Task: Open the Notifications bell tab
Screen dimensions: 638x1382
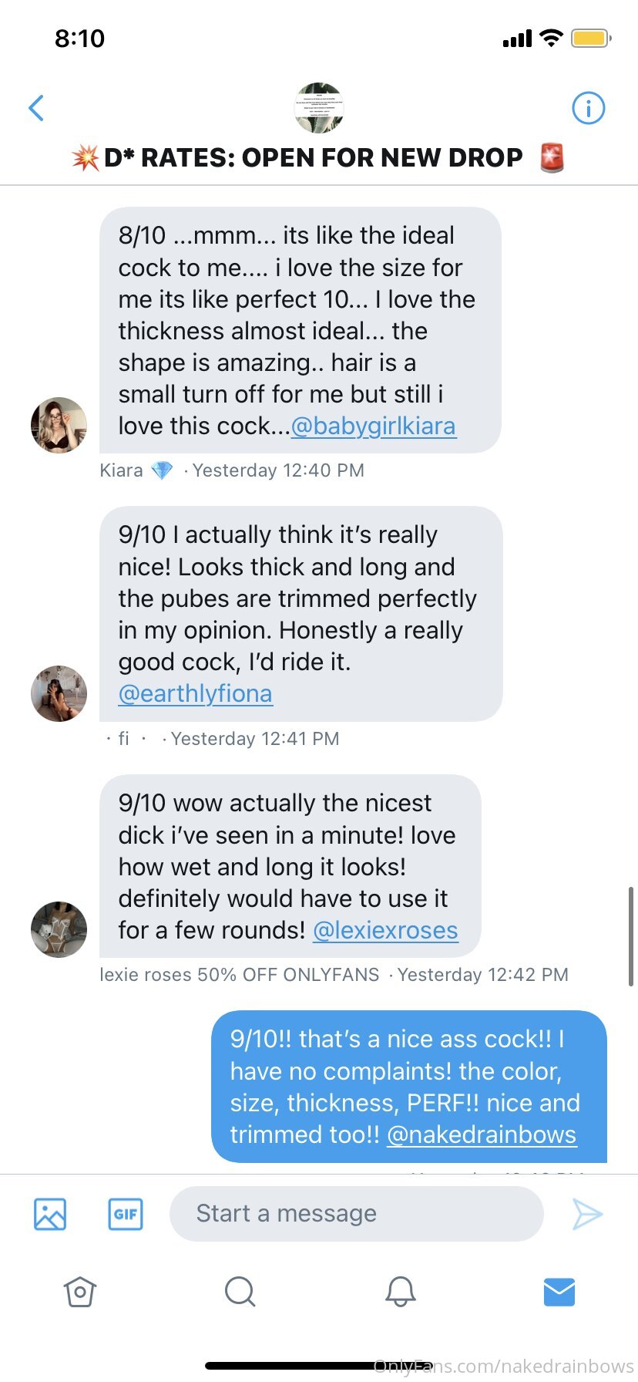Action: pos(401,1292)
